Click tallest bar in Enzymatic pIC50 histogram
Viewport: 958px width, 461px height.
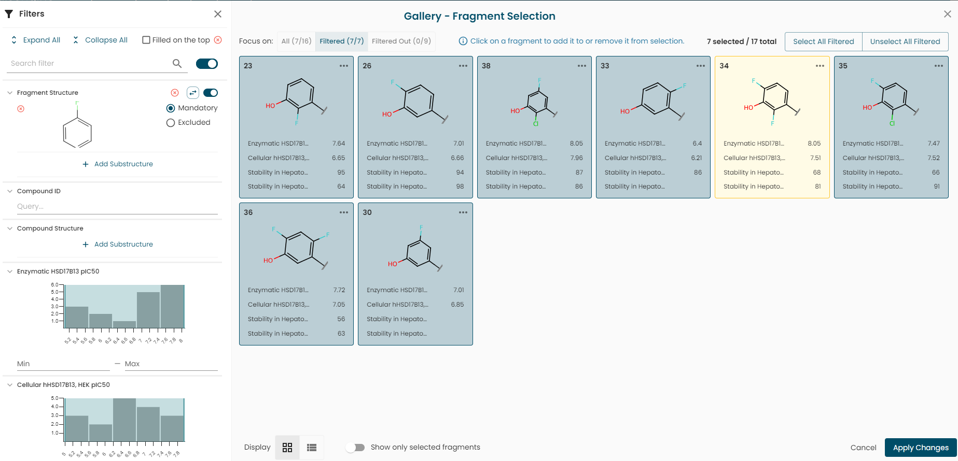(x=173, y=306)
